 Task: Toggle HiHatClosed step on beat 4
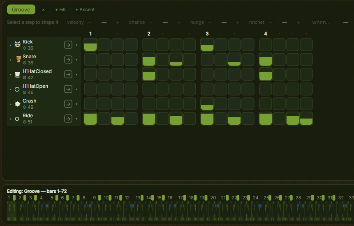click(x=266, y=74)
